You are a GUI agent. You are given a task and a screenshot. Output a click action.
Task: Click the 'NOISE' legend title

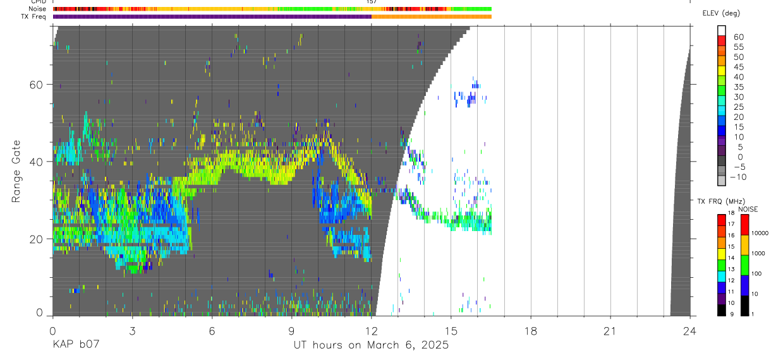(748, 210)
